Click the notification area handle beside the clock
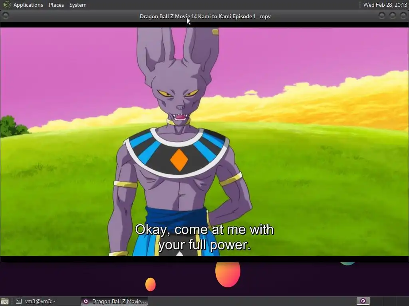This screenshot has height=306, width=409. 360,5
